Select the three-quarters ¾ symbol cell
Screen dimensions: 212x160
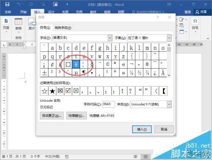tap(147, 73)
